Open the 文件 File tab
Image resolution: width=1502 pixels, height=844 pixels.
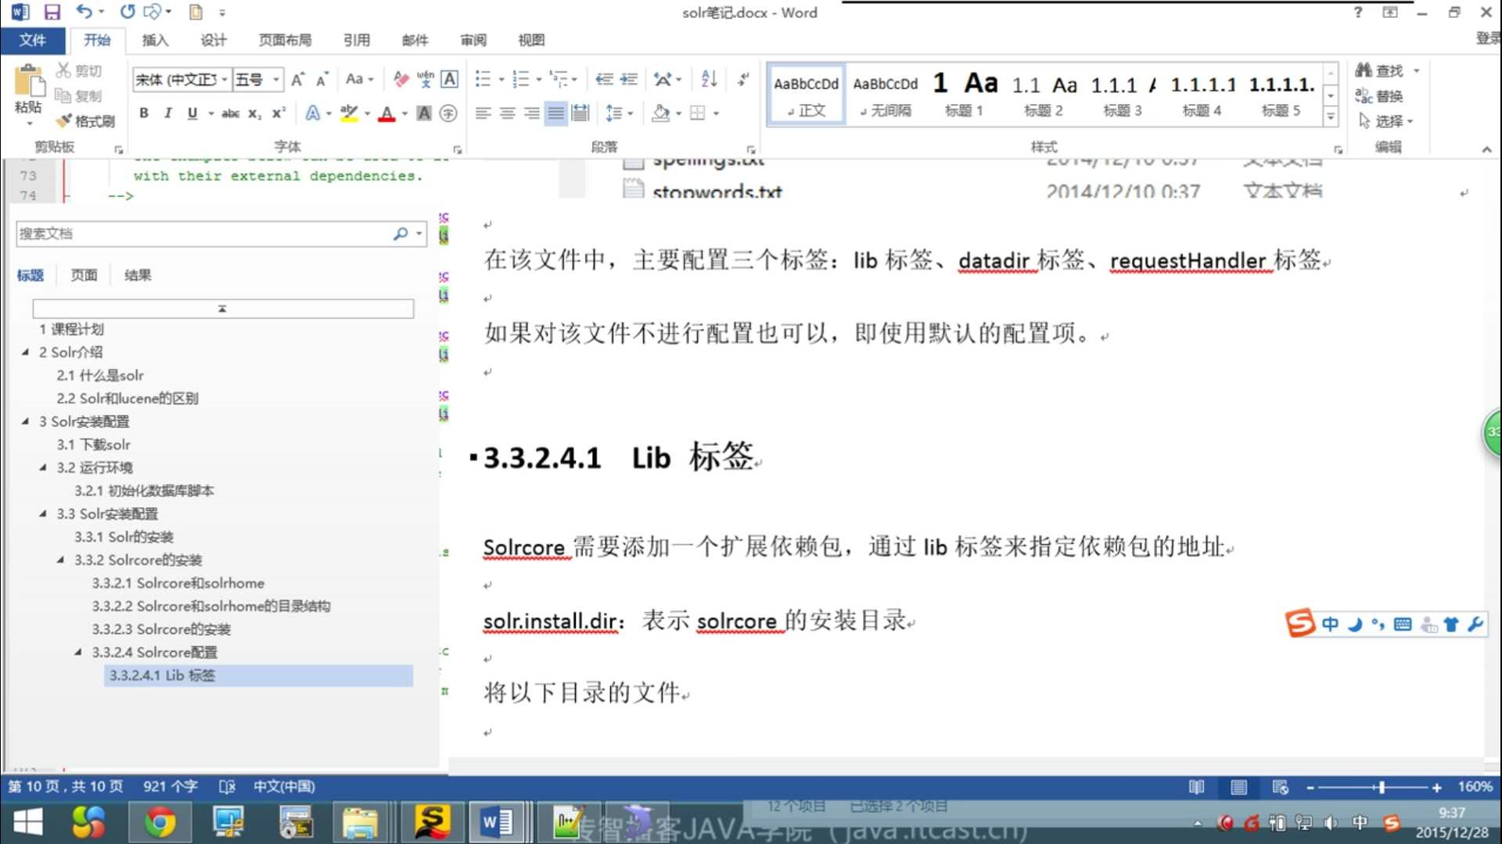pyautogui.click(x=32, y=40)
